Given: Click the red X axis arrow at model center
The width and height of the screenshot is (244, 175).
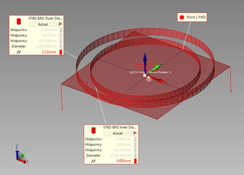Looking at the screenshot, I should [x=158, y=80].
